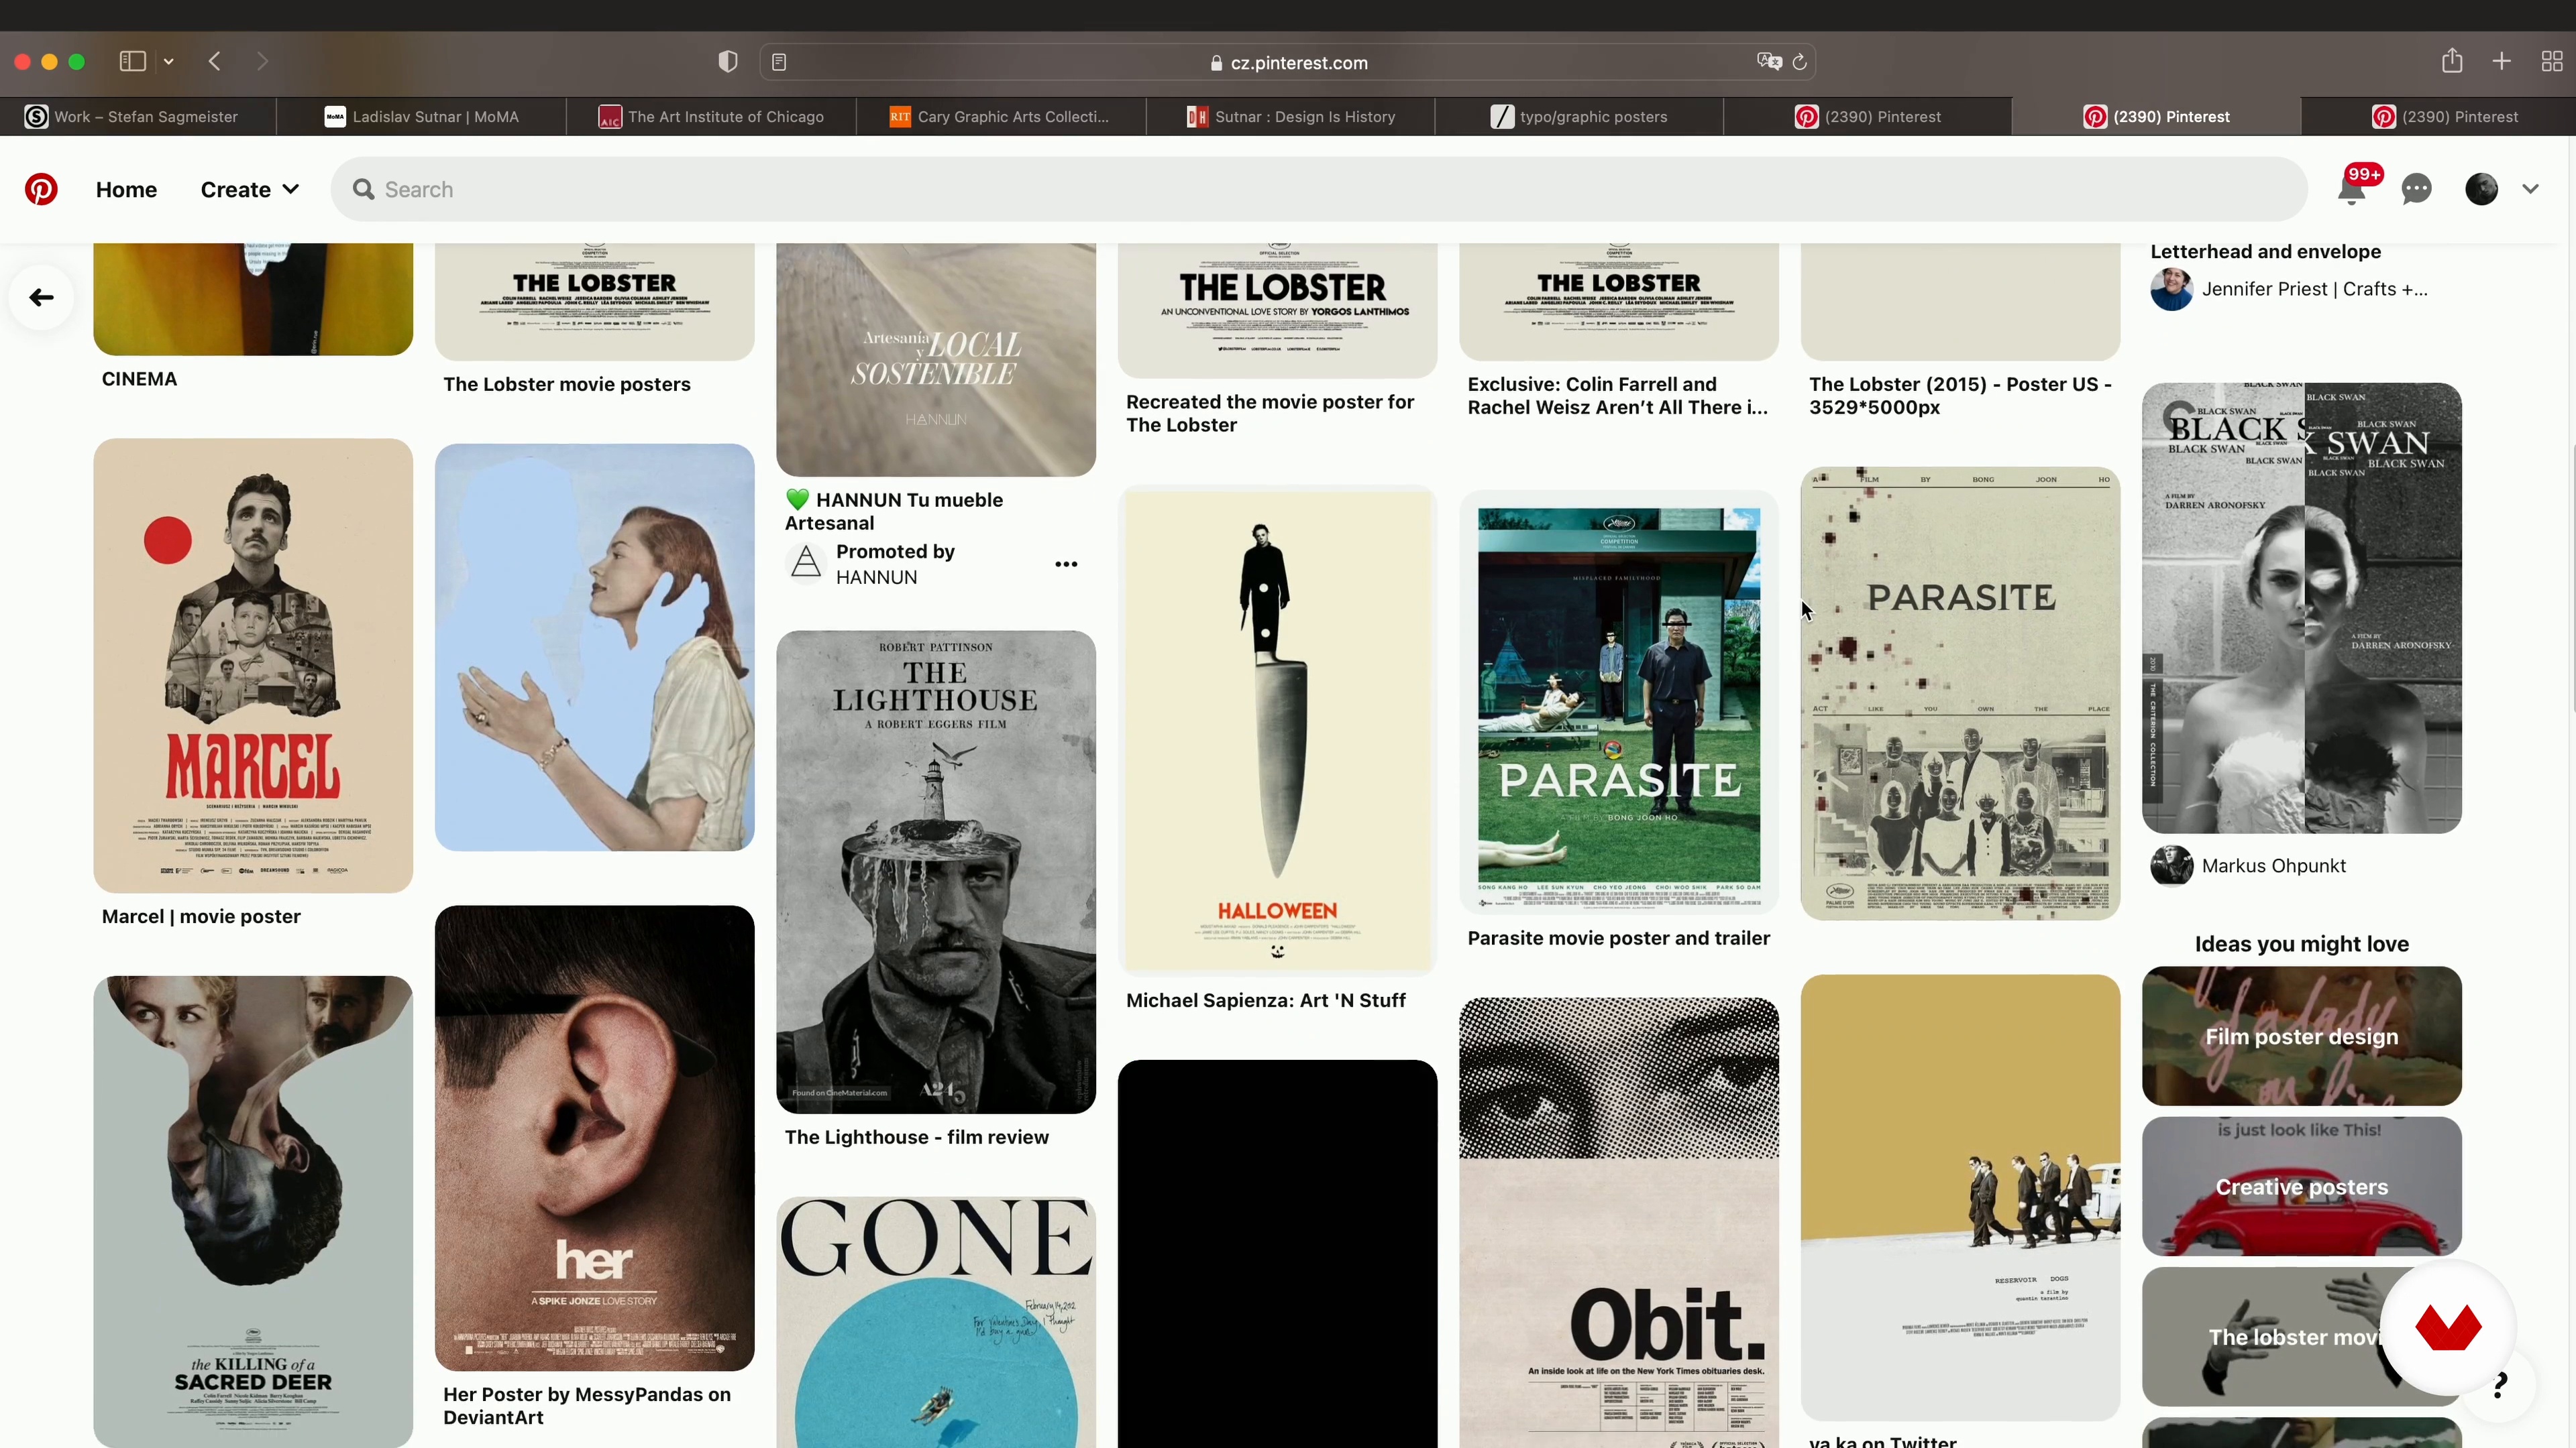Open the Reservoir Dogs yellow poster pin
The image size is (2576, 1448).
(1960, 1197)
